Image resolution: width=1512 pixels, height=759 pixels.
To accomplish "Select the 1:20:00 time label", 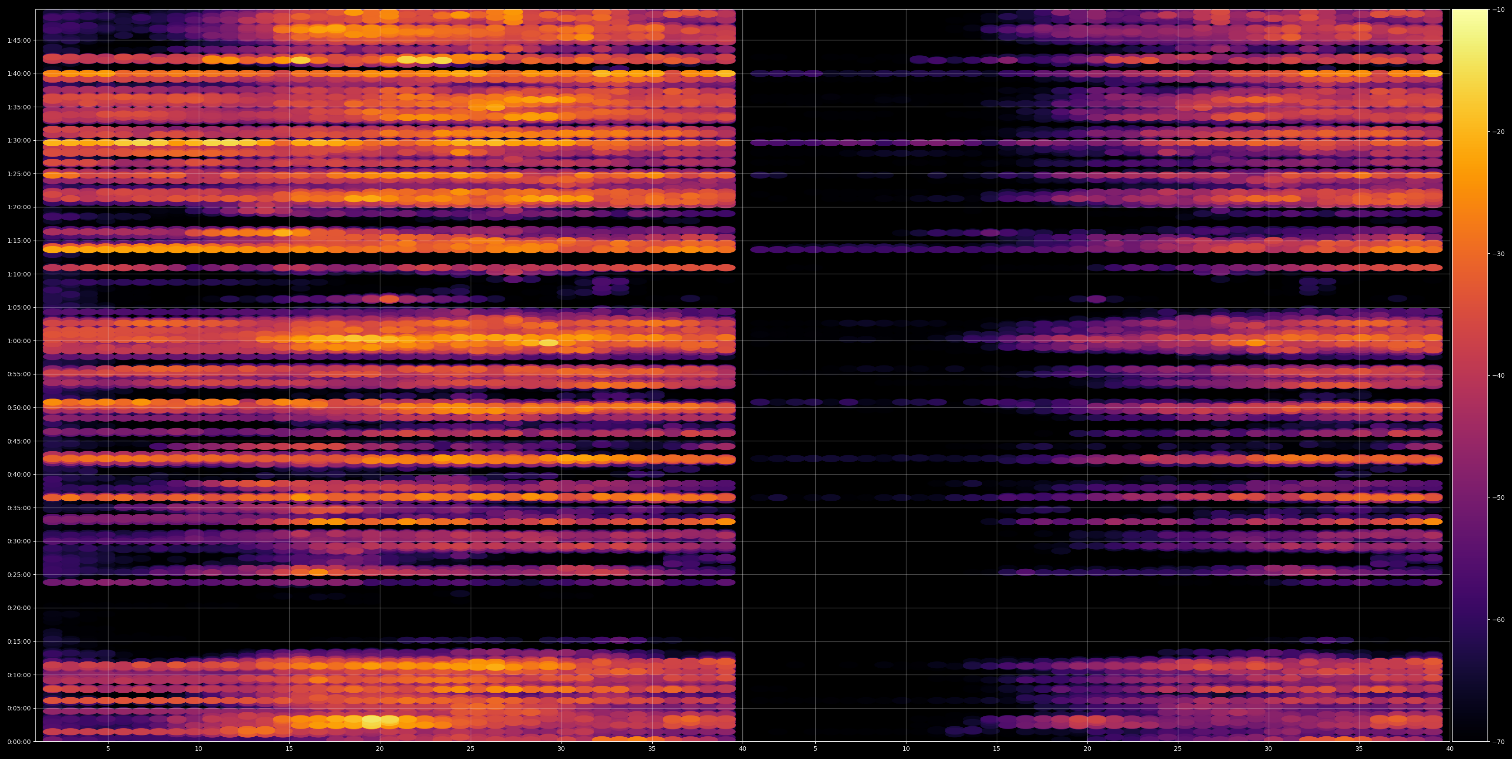I will click(19, 207).
